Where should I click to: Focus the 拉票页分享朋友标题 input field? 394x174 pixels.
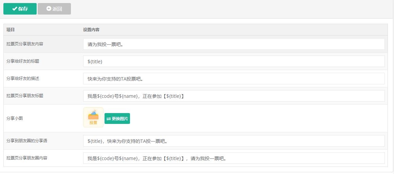[234, 96]
